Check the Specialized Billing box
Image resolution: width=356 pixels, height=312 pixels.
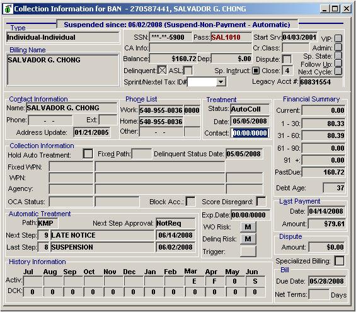coord(340,261)
